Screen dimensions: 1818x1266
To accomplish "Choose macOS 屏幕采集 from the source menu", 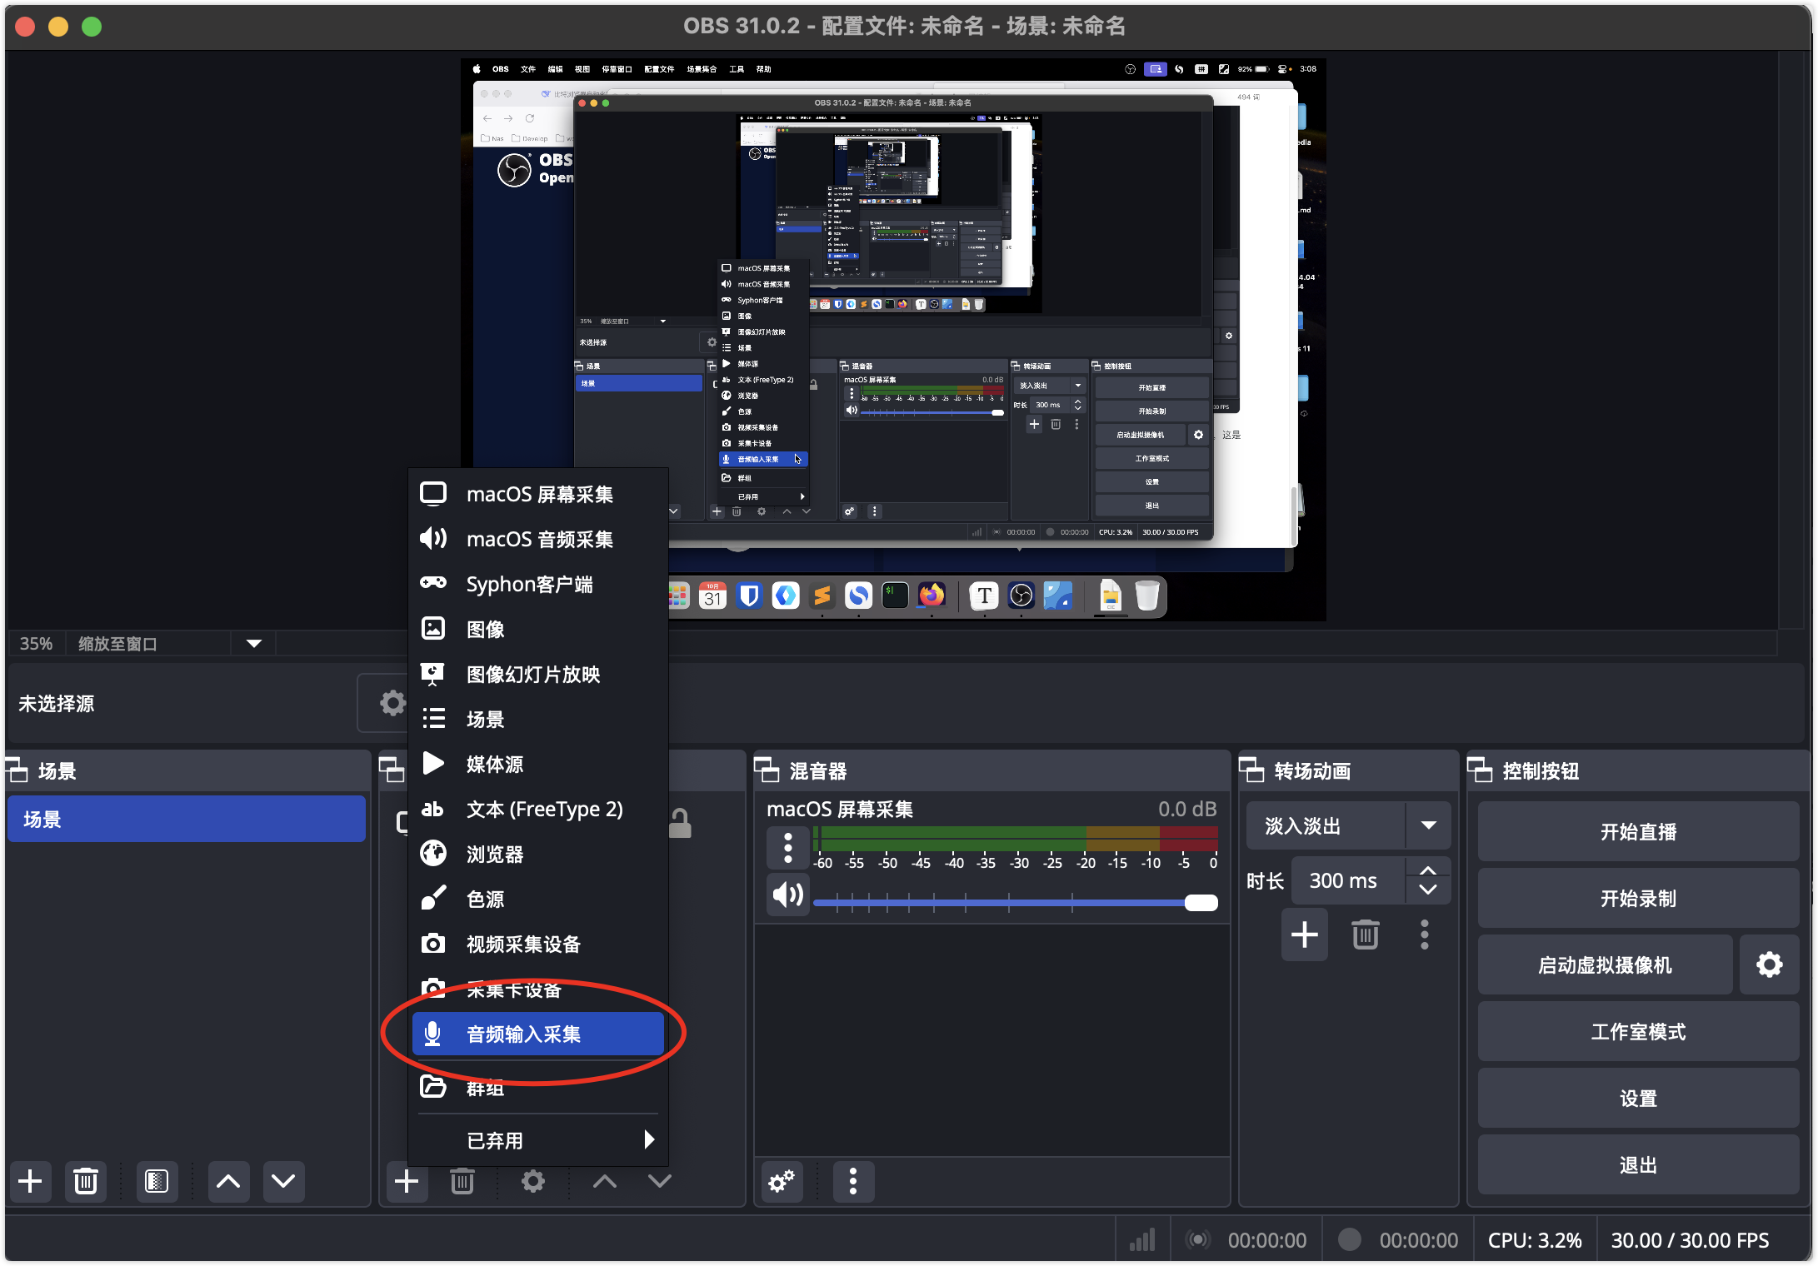I will pyautogui.click(x=538, y=494).
